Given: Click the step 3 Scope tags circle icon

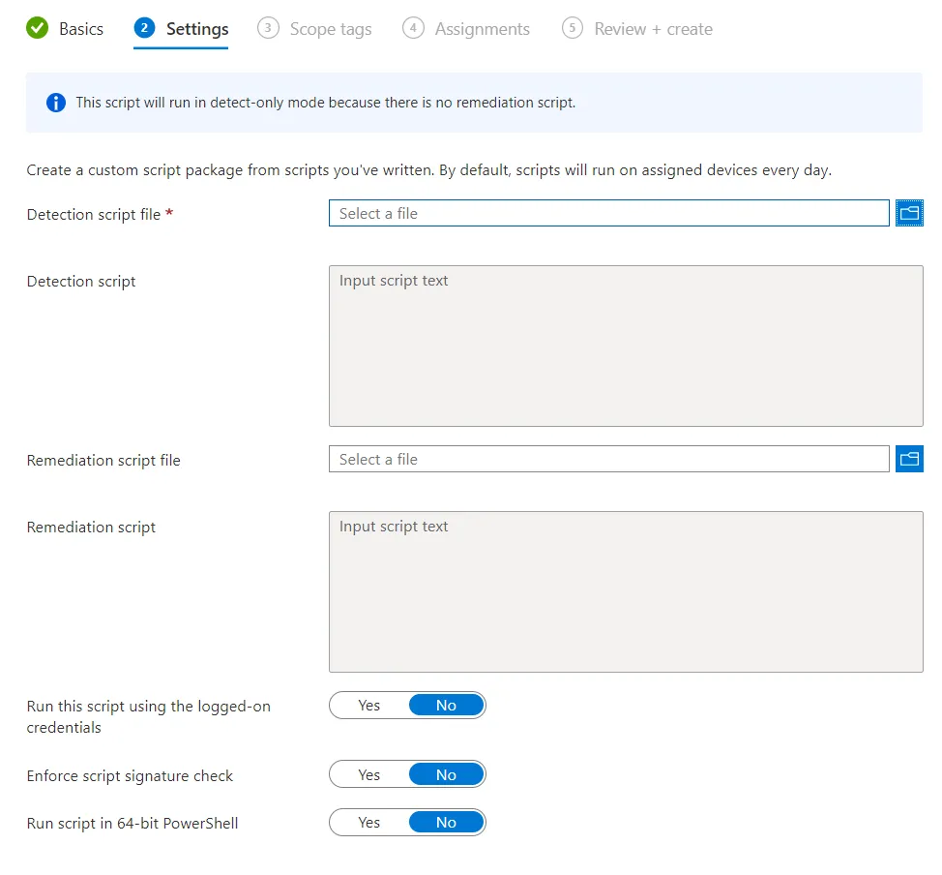Looking at the screenshot, I should click(268, 28).
